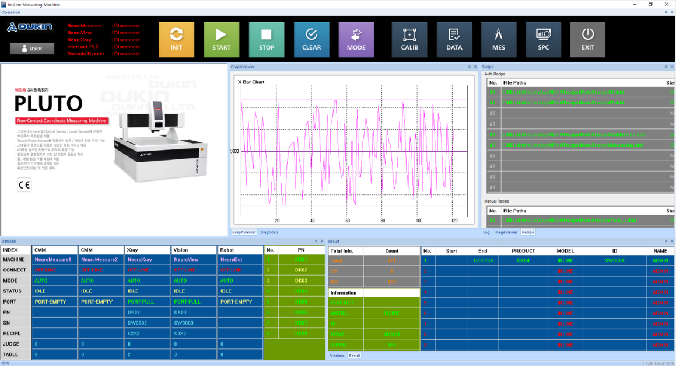
Task: Switch to the Diagnosis tab
Action: point(269,232)
